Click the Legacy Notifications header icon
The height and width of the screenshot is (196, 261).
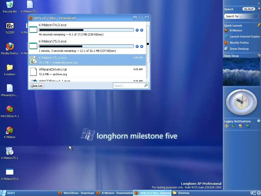click(x=259, y=121)
